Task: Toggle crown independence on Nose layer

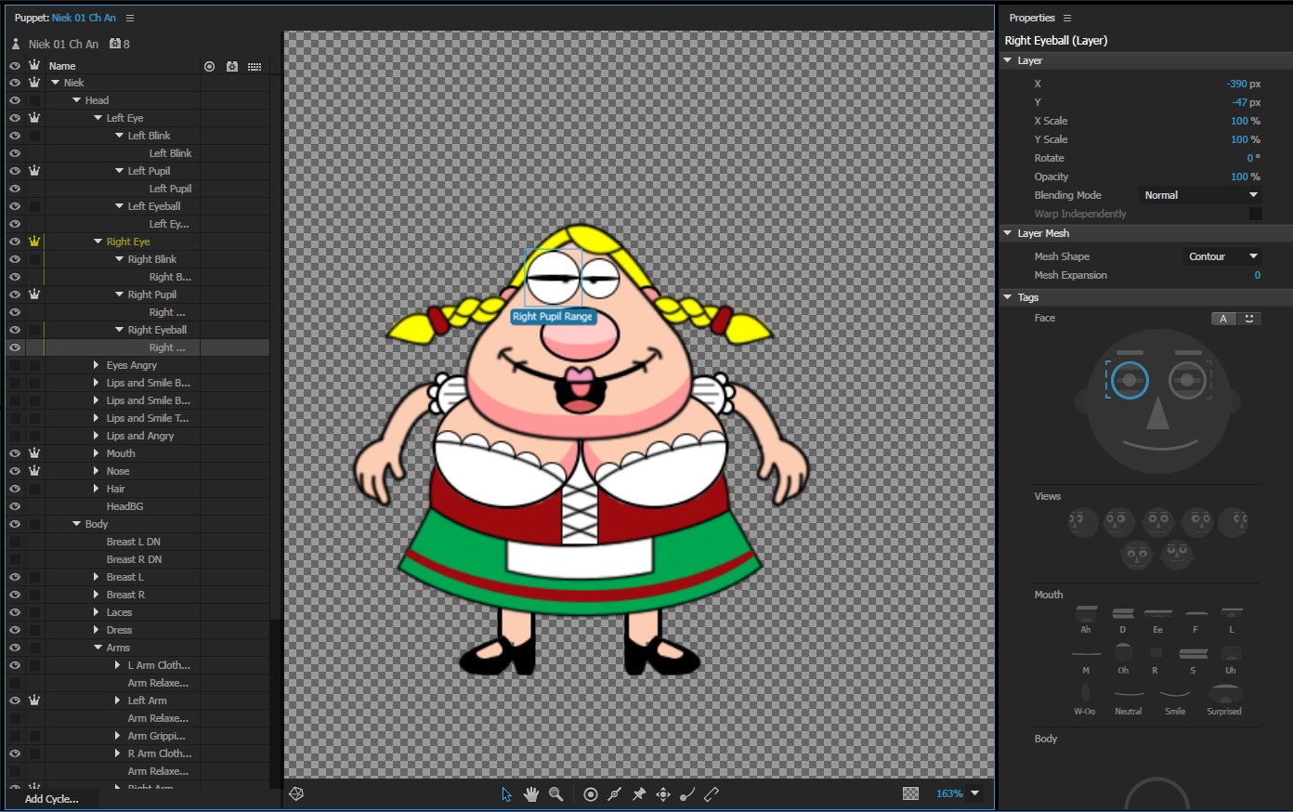Action: coord(34,471)
